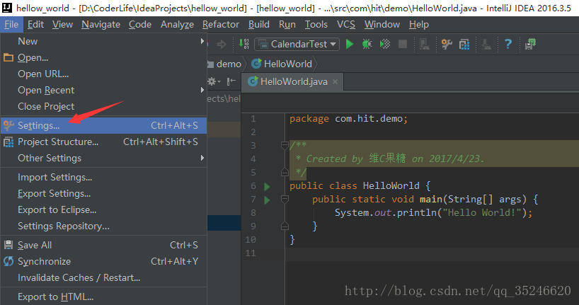Click the Make Project binary arrow icon
Viewport: 579px width, 305px height.
243,44
